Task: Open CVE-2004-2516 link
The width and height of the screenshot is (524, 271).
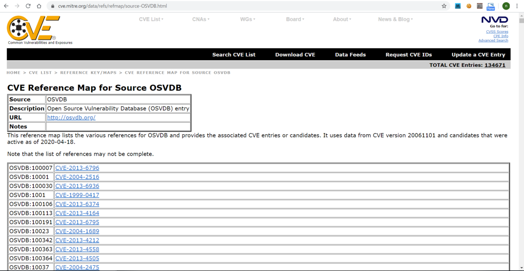Action: click(77, 177)
